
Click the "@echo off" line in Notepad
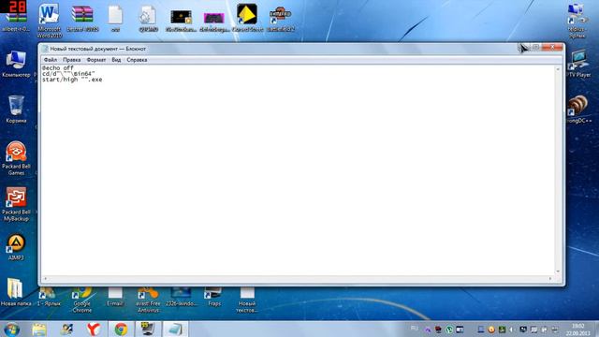[58, 67]
